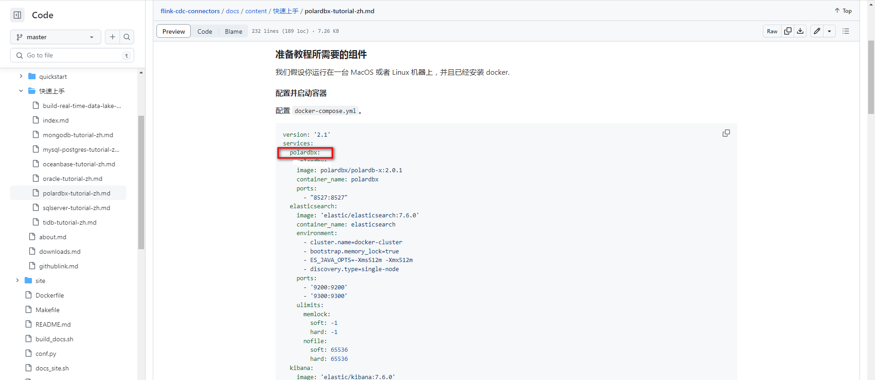Add a new file with plus button

click(x=112, y=37)
